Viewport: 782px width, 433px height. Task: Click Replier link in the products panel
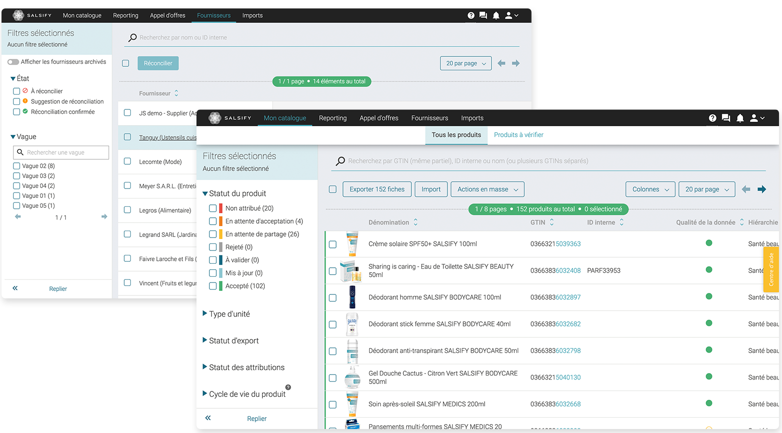tap(257, 419)
